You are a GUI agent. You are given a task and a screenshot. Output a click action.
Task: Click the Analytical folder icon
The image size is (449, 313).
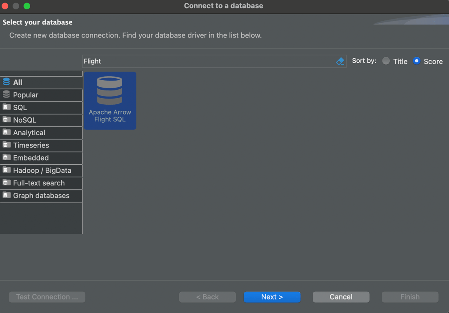point(6,132)
